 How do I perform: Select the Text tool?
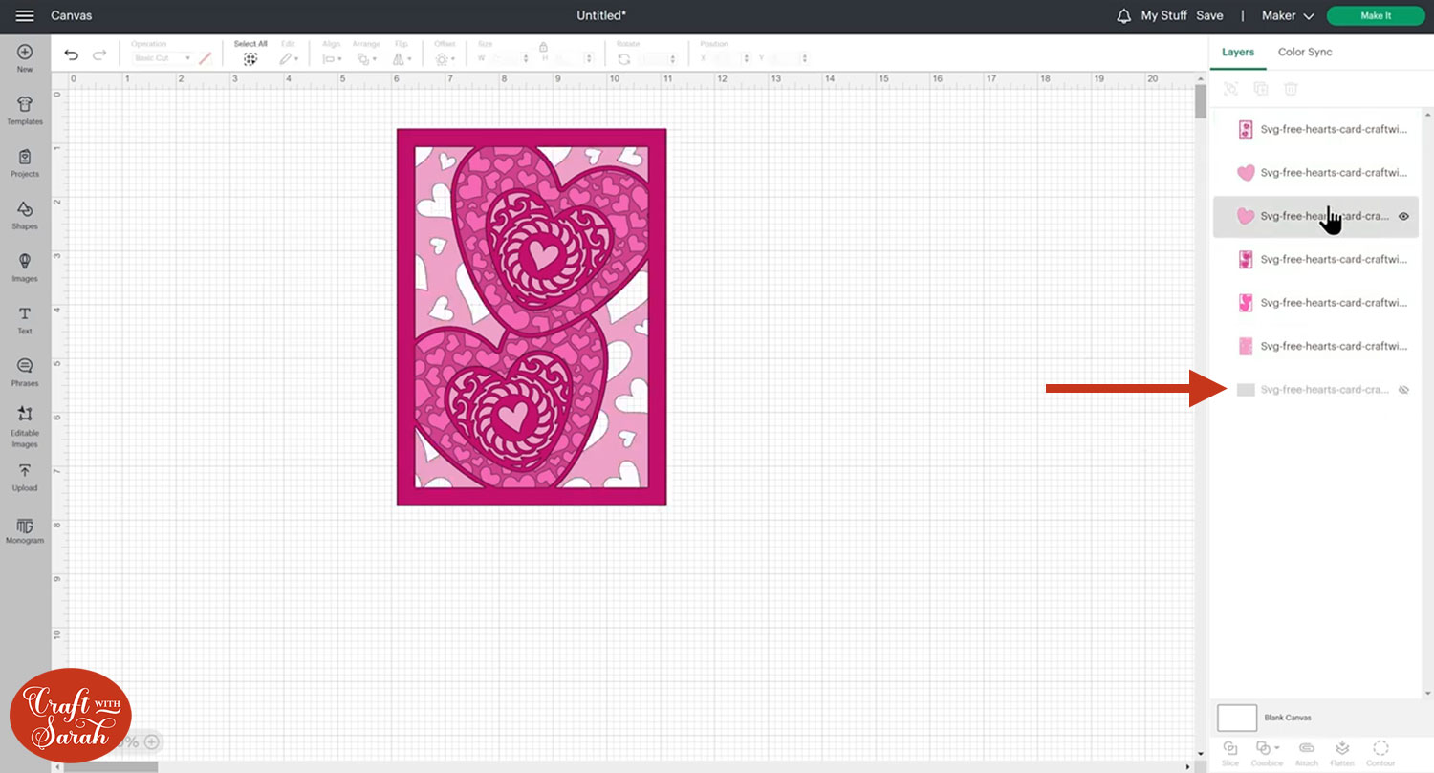click(x=25, y=319)
